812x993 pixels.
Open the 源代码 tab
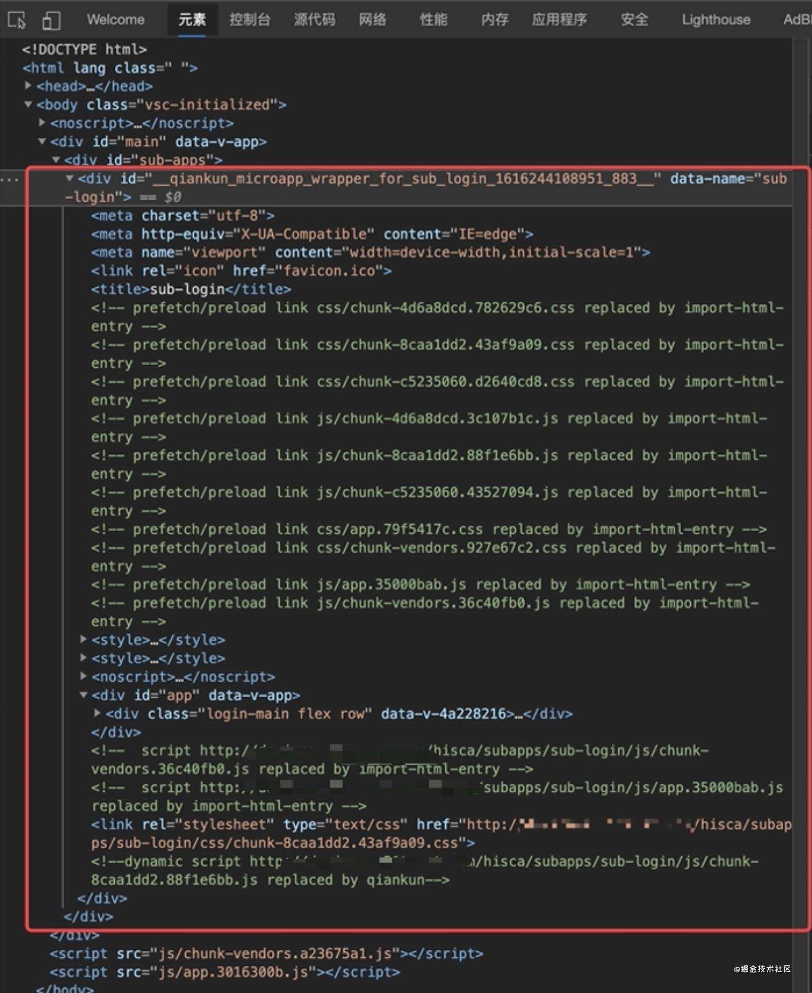(x=314, y=20)
